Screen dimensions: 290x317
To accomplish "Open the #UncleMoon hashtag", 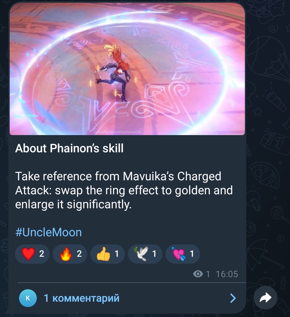I will click(x=49, y=232).
